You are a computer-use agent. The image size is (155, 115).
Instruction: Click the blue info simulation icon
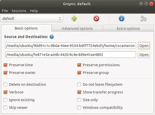click(x=121, y=18)
